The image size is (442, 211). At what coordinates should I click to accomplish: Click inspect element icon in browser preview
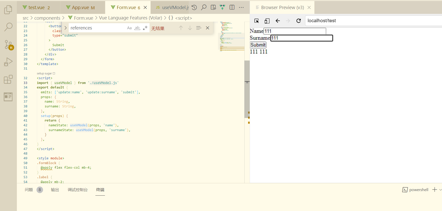[x=257, y=21]
